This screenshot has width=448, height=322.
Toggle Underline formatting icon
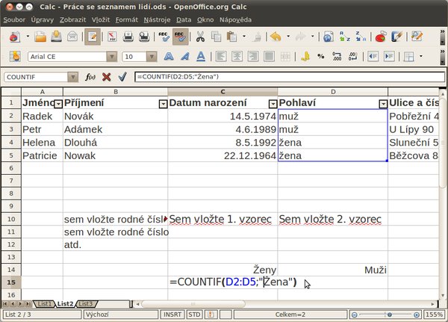pos(201,56)
